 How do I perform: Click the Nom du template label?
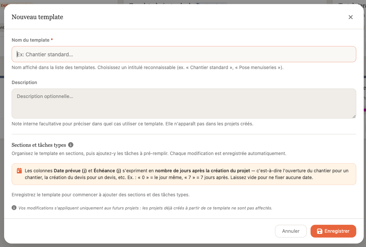point(31,40)
